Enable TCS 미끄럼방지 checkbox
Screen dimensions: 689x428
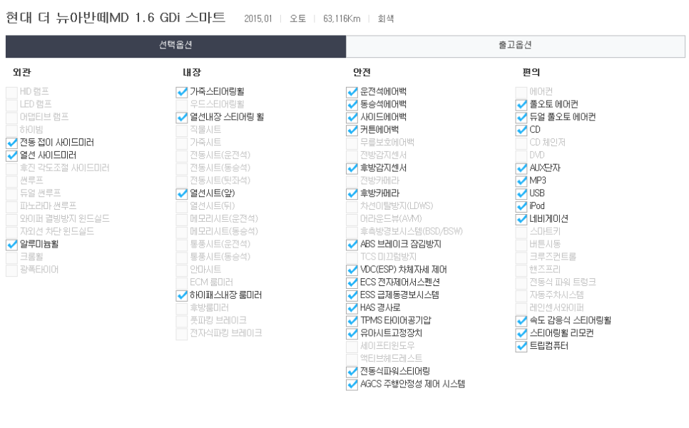click(352, 258)
